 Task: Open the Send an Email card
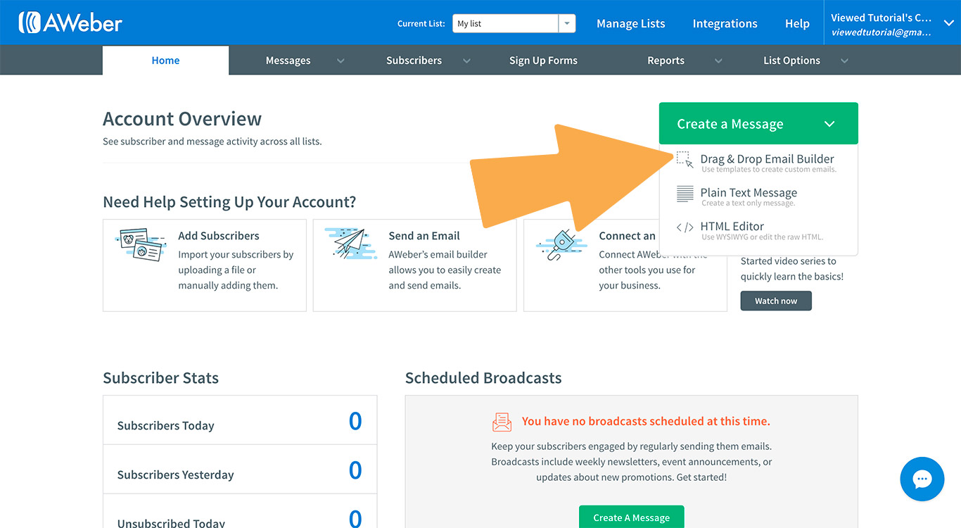pos(414,265)
